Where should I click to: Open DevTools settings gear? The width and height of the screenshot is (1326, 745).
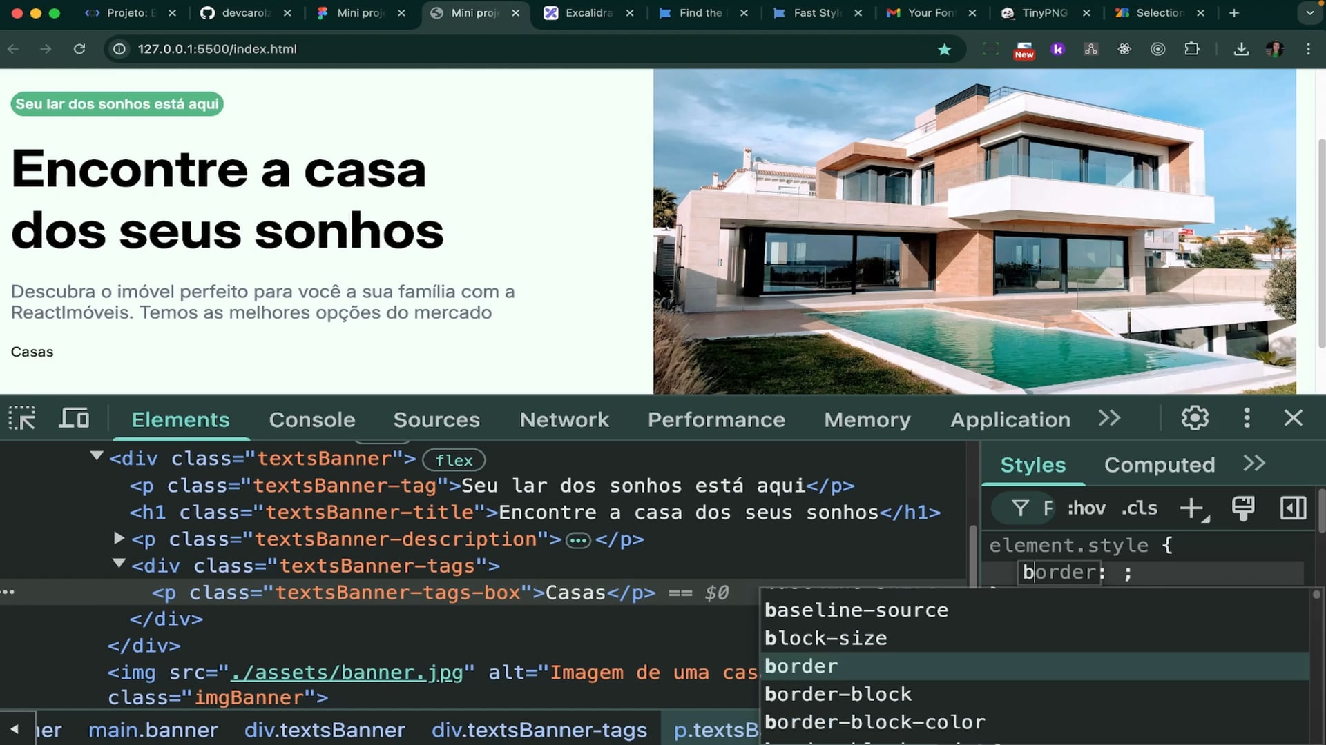pos(1195,418)
